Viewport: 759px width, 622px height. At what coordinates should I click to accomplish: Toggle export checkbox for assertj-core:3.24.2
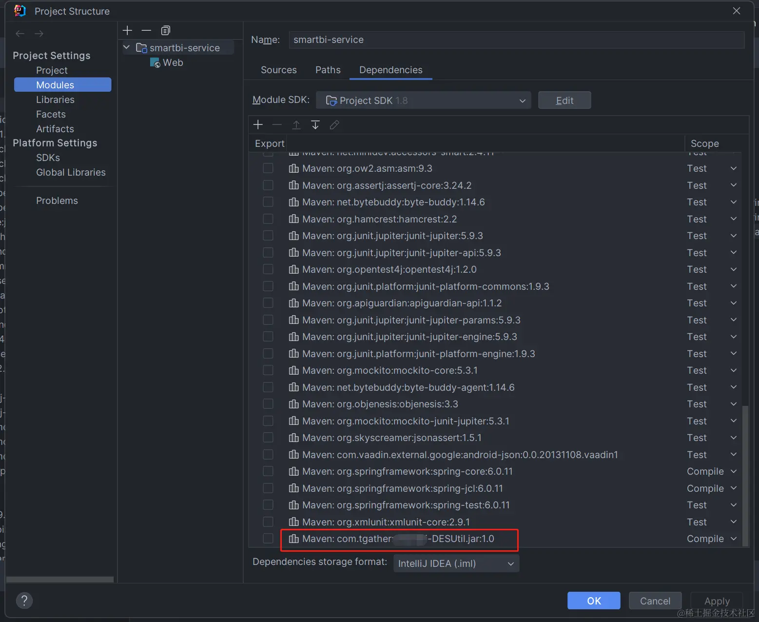click(268, 185)
